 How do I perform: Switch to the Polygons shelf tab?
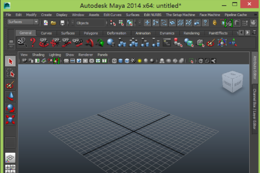91,33
